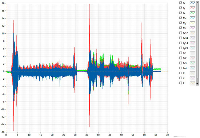Tick the Z channel checkbox
The height and width of the screenshot is (138, 200).
coord(180,83)
